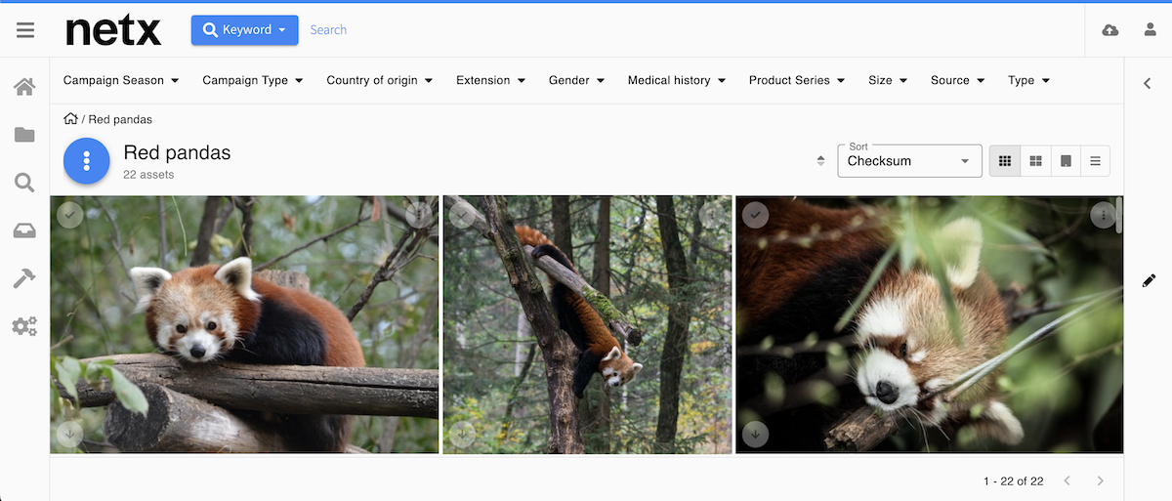Expand the Medical history filter

coord(676,80)
